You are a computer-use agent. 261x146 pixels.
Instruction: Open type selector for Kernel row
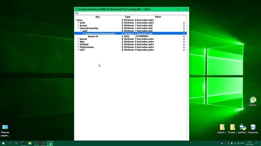point(122,39)
